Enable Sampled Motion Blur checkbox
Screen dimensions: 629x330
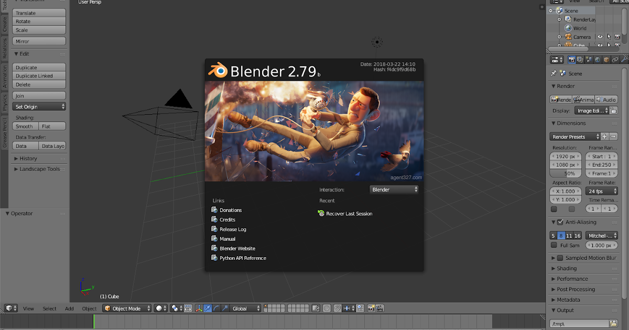[x=560, y=258]
